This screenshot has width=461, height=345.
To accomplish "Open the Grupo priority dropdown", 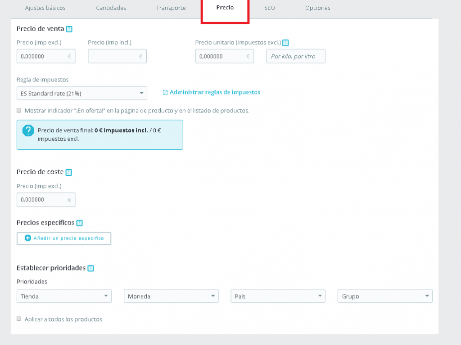I will tap(385, 296).
